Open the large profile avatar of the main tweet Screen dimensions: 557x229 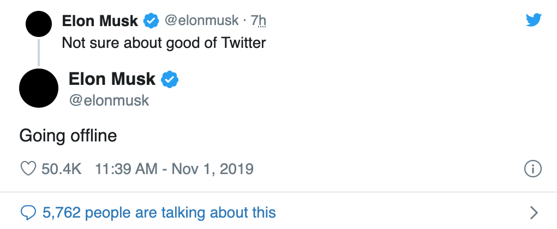(x=39, y=88)
